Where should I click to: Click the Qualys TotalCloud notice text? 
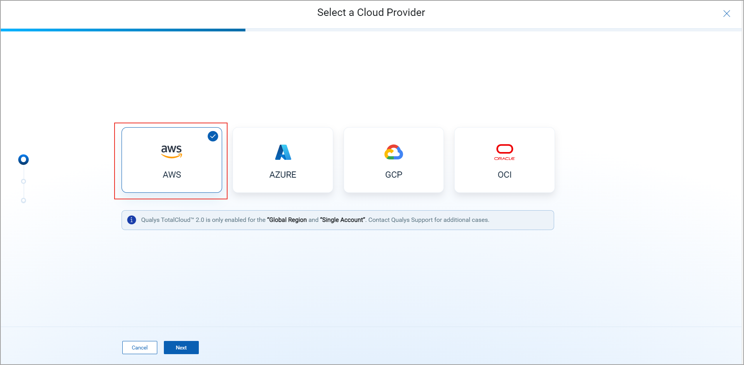tap(315, 220)
